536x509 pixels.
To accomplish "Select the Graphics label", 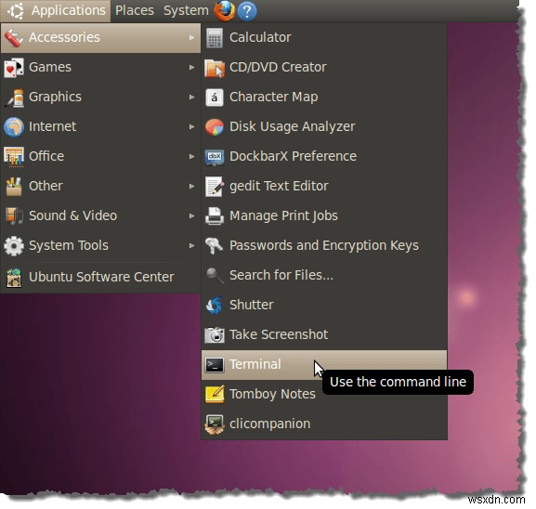I will (55, 98).
